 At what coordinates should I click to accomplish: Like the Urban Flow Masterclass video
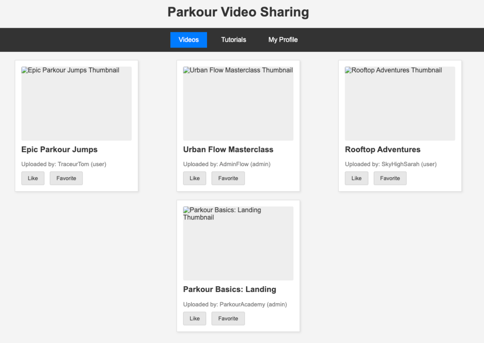pyautogui.click(x=194, y=178)
